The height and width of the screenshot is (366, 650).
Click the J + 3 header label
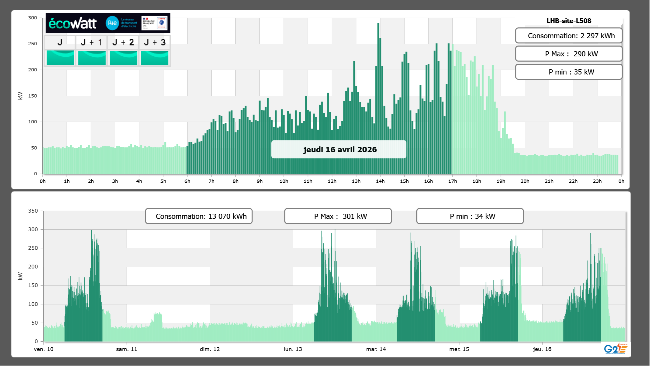[155, 42]
